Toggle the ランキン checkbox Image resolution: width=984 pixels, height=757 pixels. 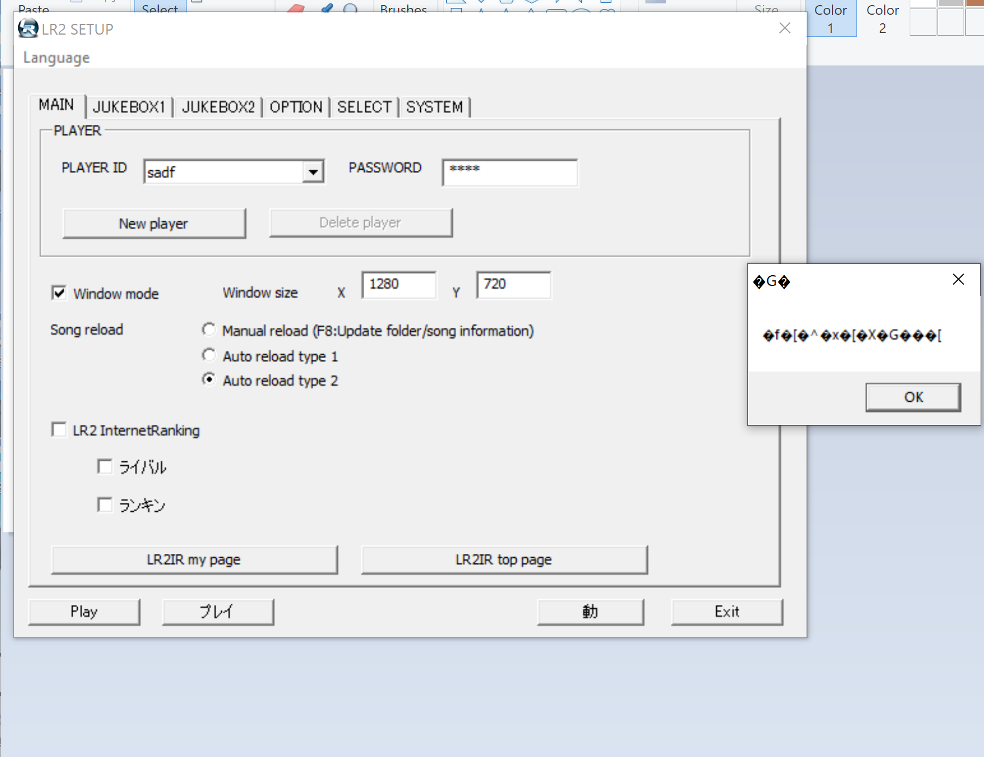pos(105,505)
